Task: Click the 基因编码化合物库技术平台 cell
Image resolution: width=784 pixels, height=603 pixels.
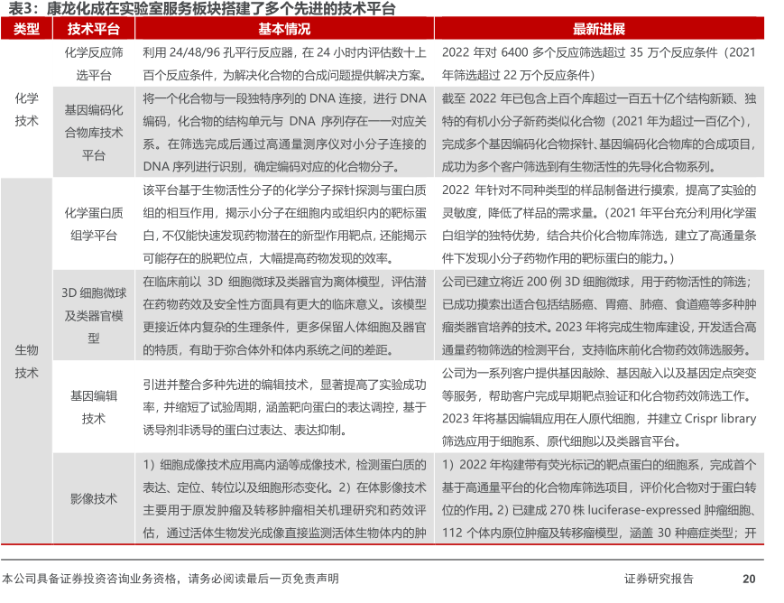Action: 94,132
